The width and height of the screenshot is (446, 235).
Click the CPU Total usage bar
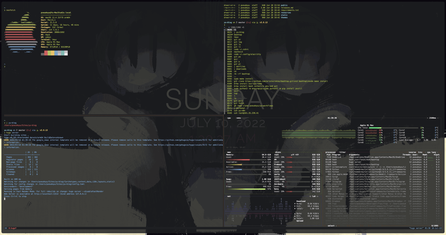click(x=394, y=128)
